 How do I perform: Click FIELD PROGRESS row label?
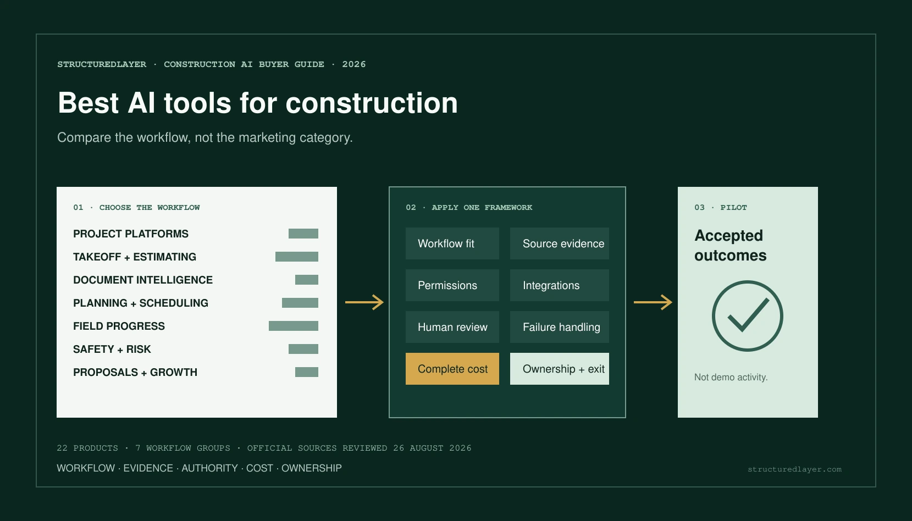click(x=119, y=326)
